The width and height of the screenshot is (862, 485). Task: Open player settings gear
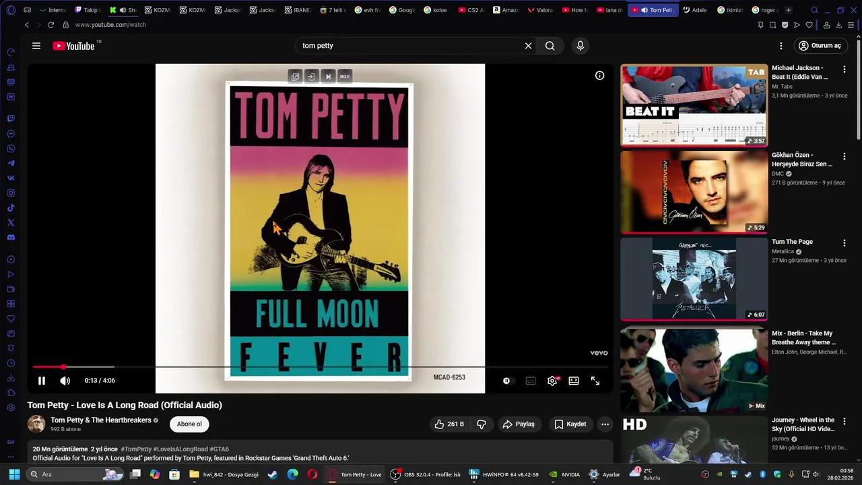pos(552,381)
